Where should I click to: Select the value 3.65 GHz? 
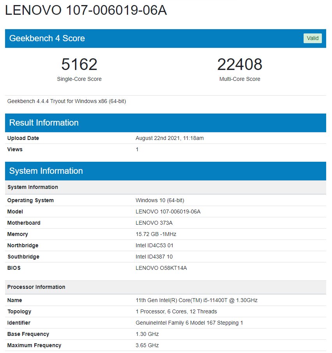coord(147,345)
